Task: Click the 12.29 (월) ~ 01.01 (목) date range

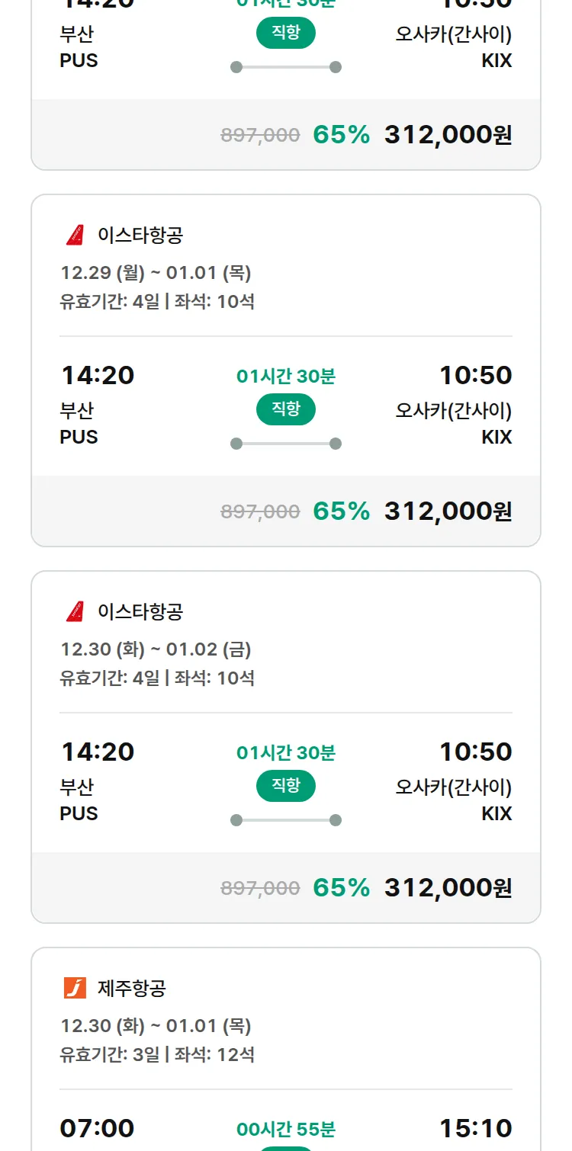Action: pyautogui.click(x=156, y=273)
